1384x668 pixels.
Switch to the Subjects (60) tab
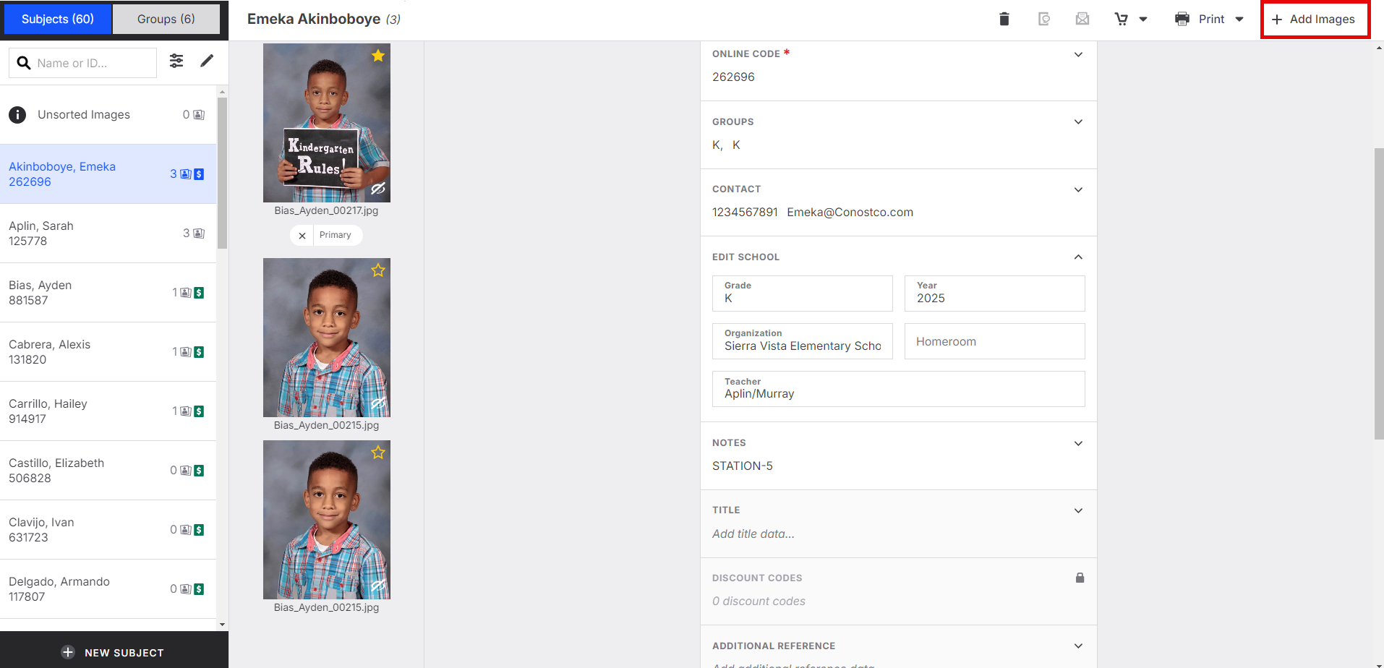[58, 19]
